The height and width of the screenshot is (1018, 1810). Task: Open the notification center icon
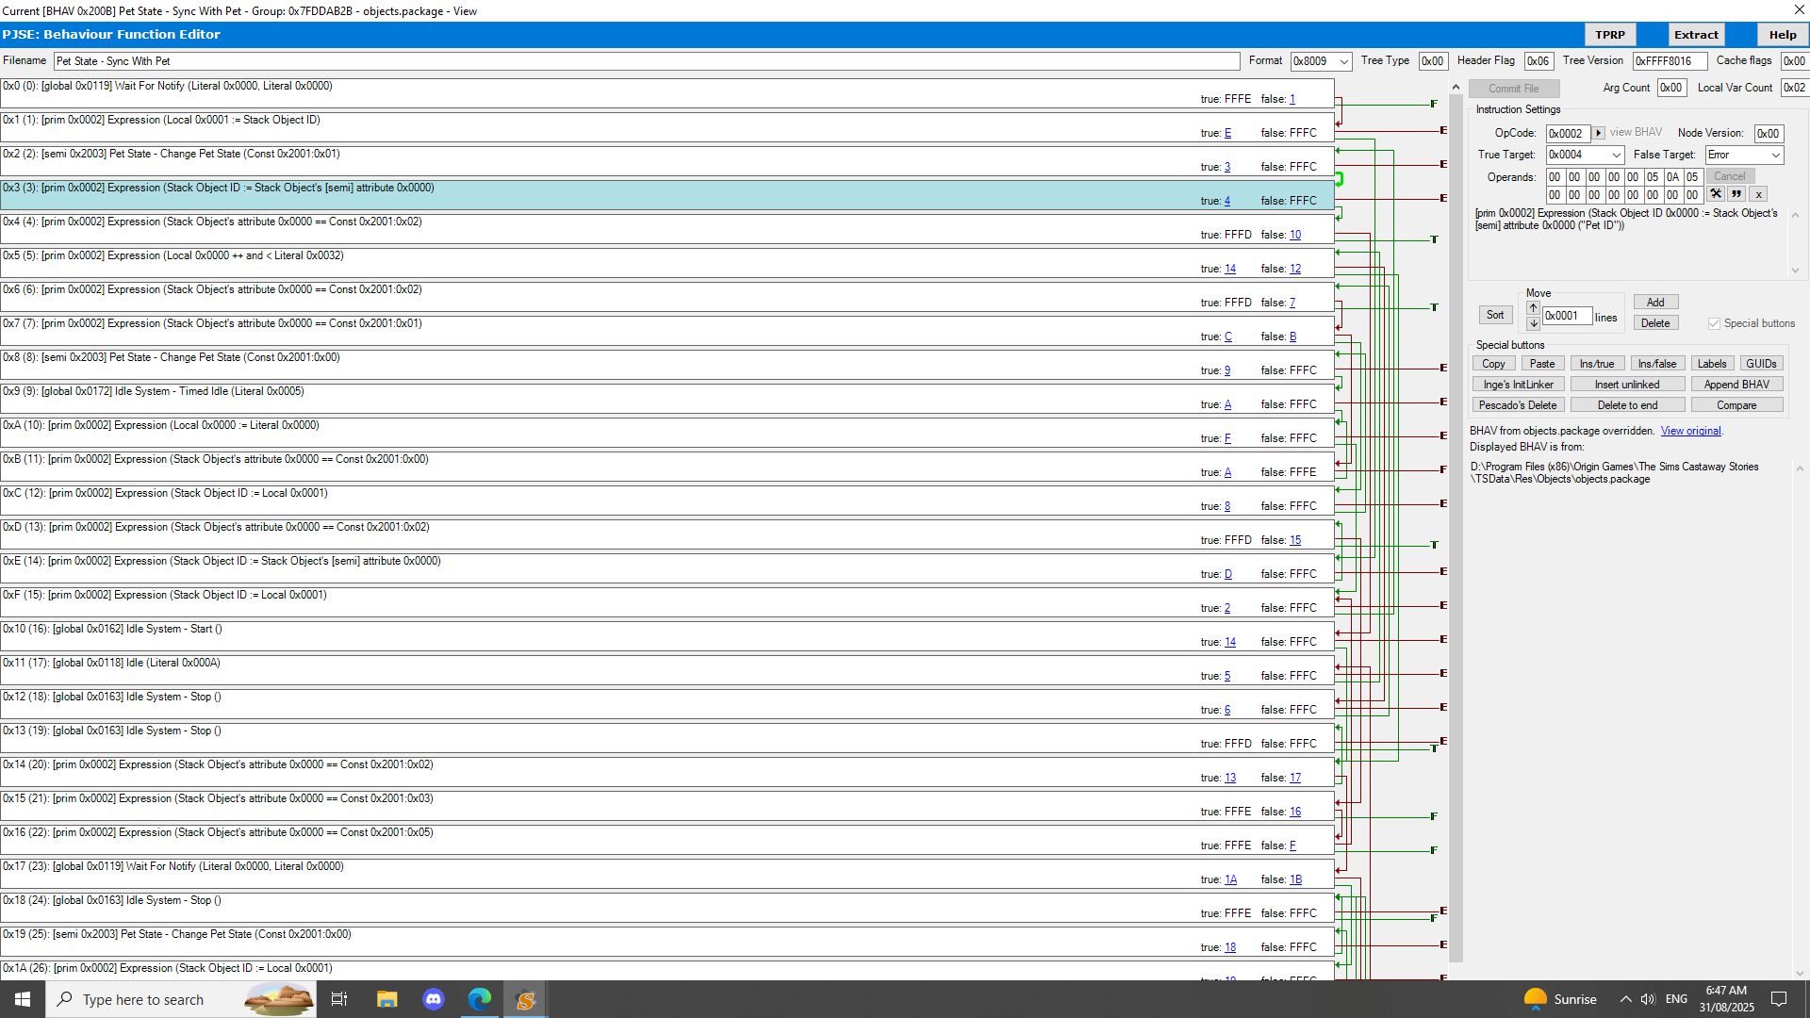click(x=1779, y=999)
